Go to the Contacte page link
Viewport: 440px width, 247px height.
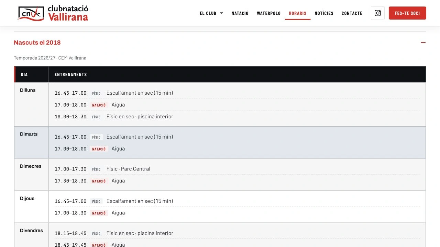352,13
